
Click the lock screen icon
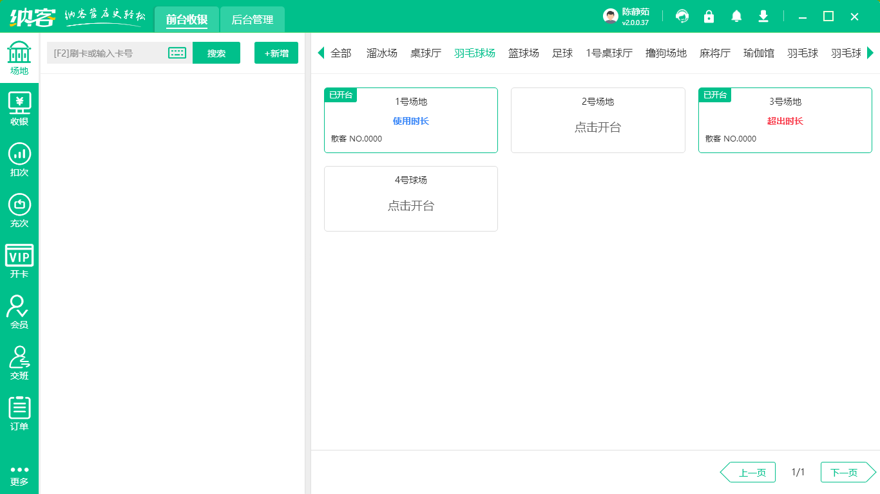click(709, 16)
